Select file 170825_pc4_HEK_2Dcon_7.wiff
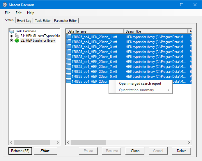 click(x=94, y=67)
